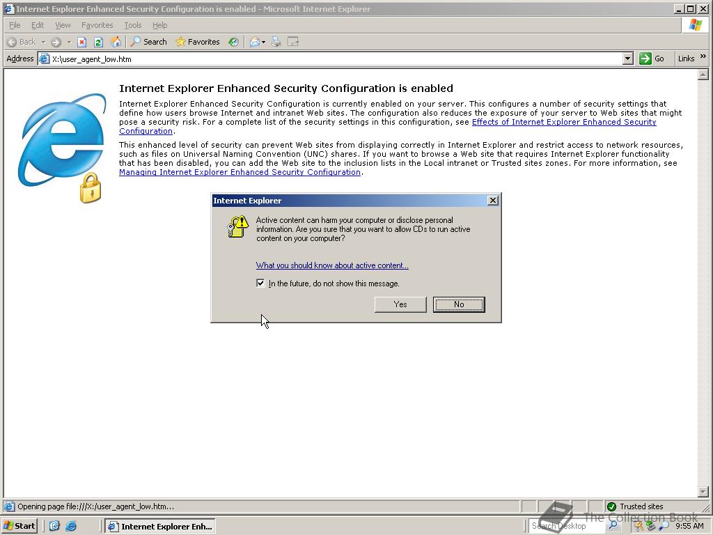Expand the Links toolbar chevron

coord(703,57)
